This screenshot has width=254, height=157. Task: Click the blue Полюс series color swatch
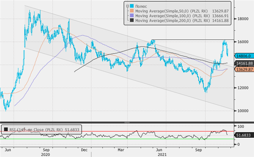(132, 6)
